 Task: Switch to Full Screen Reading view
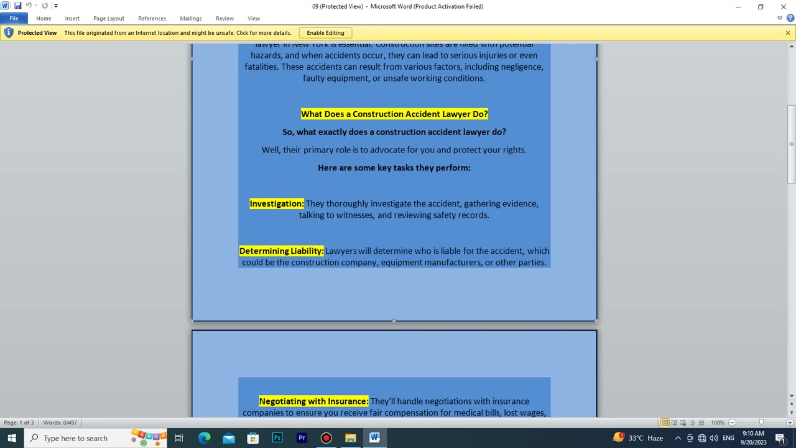(x=674, y=423)
